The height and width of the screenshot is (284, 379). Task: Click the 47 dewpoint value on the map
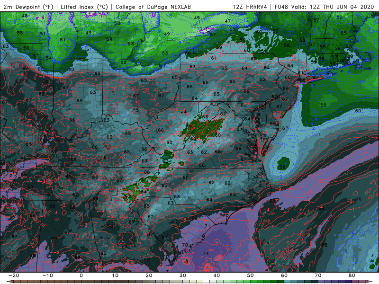(x=228, y=21)
